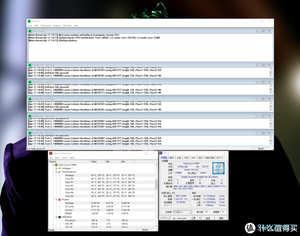
Task: Select the Temperatures Package row in HWMonitor
Action: pyautogui.click(x=101, y=175)
